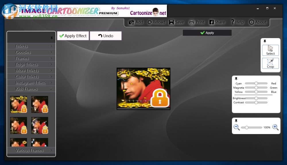Screen dimensions: 287x165
Task: Click the Save toolbar icon
Action: 171,22
